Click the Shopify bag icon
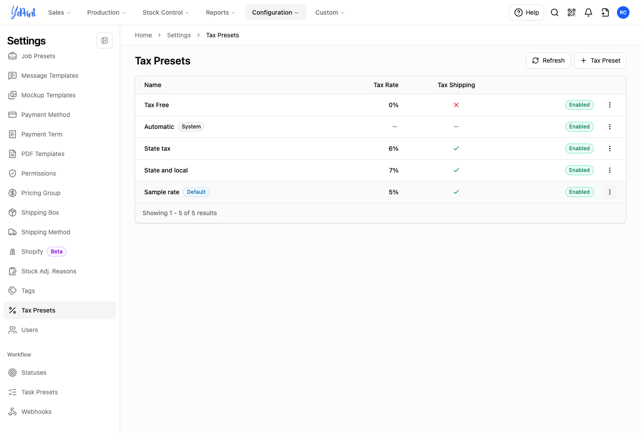Viewport: 641px width, 433px height. point(12,252)
